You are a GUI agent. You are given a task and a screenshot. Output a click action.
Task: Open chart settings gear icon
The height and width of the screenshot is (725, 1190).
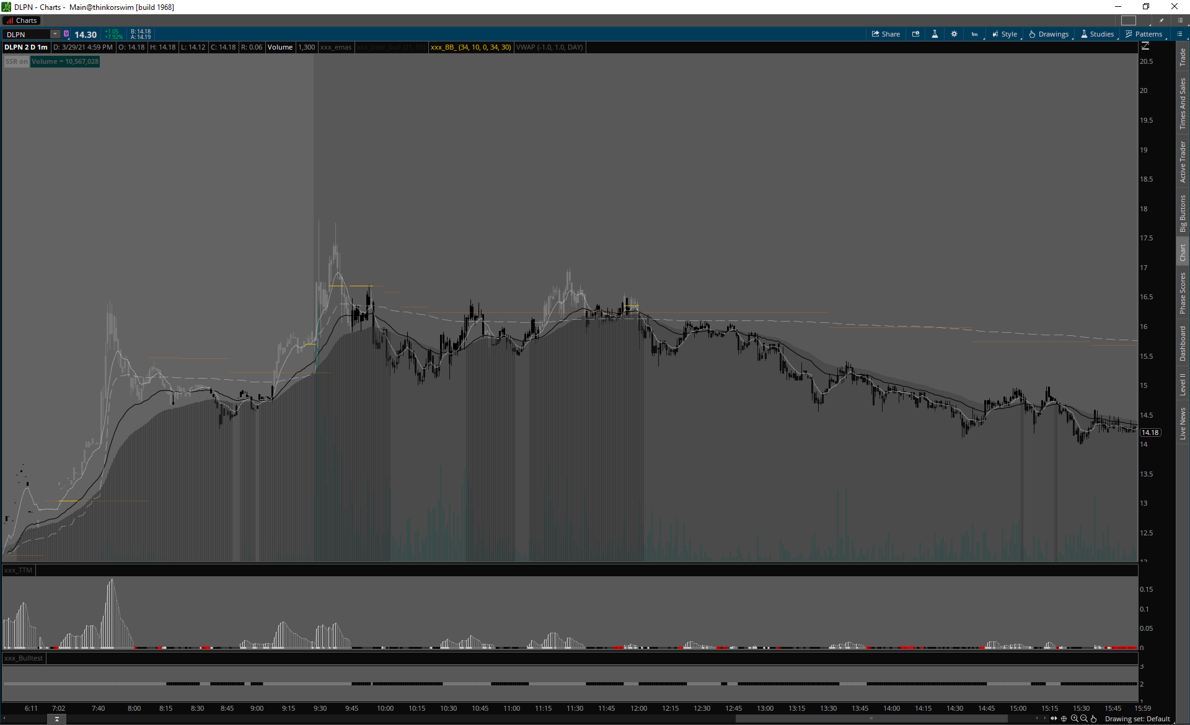954,34
